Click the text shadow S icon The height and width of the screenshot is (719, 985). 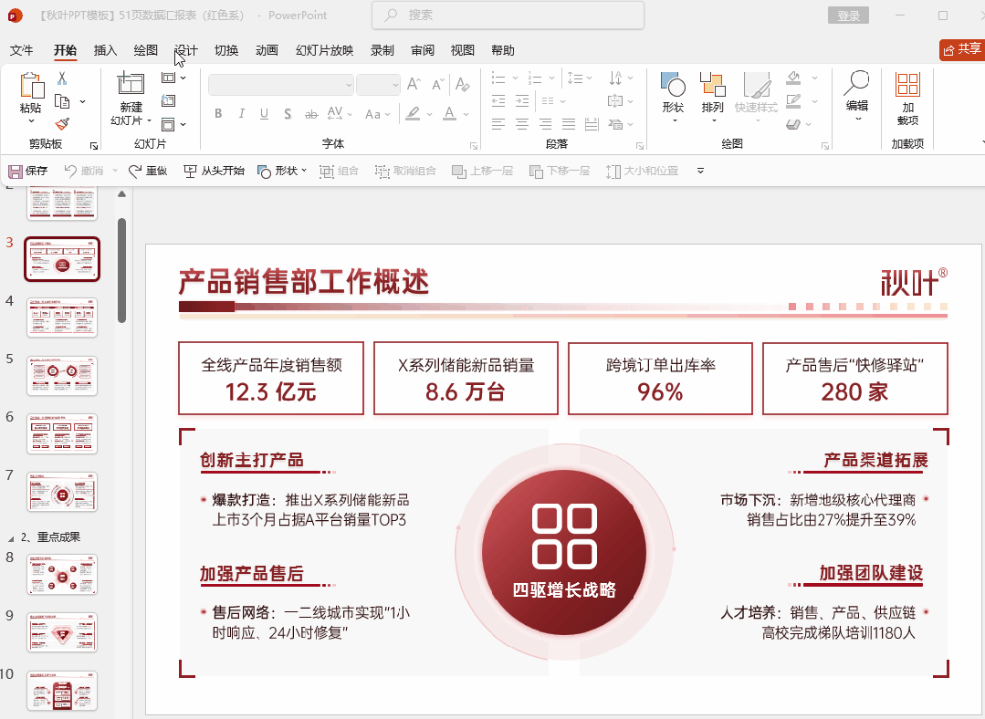(288, 114)
